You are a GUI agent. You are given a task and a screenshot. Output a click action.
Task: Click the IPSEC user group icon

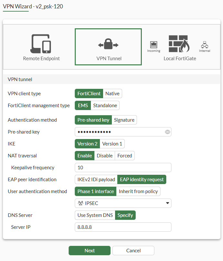coord(81,203)
